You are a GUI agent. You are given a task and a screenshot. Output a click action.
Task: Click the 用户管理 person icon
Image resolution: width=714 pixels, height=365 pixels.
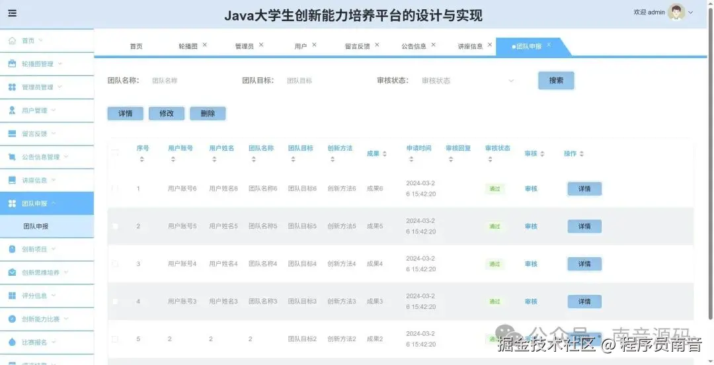[x=13, y=110]
